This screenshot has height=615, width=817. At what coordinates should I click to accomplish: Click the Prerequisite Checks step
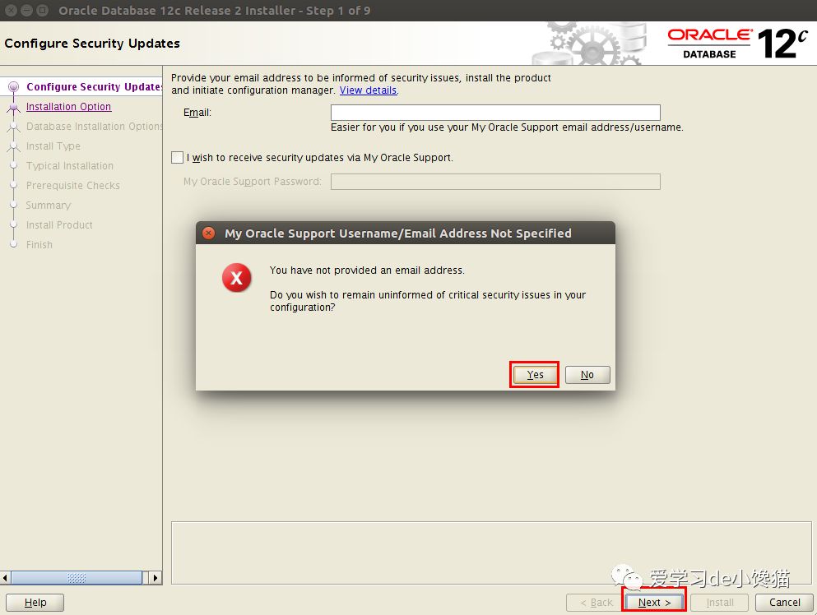[x=73, y=185]
